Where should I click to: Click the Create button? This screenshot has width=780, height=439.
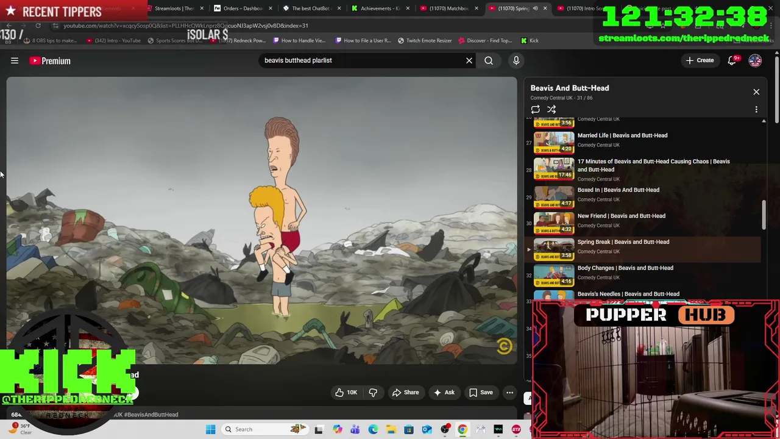(700, 60)
